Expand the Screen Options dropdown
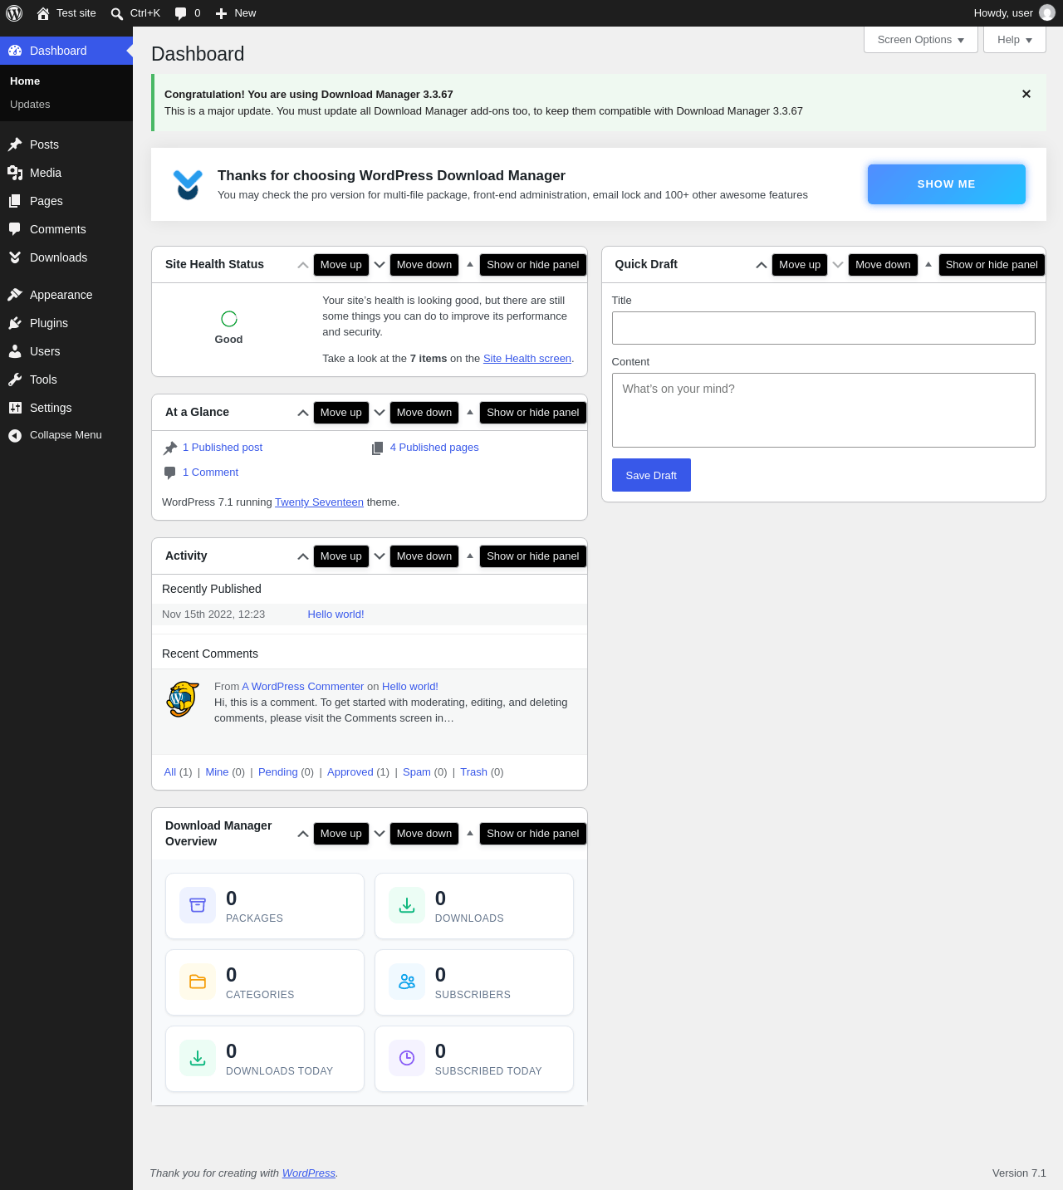This screenshot has width=1063, height=1190. point(921,40)
